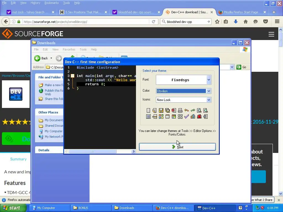Screen dimensions: 283x212
Task: Switch to My Computer taskbar window
Action: (50, 208)
